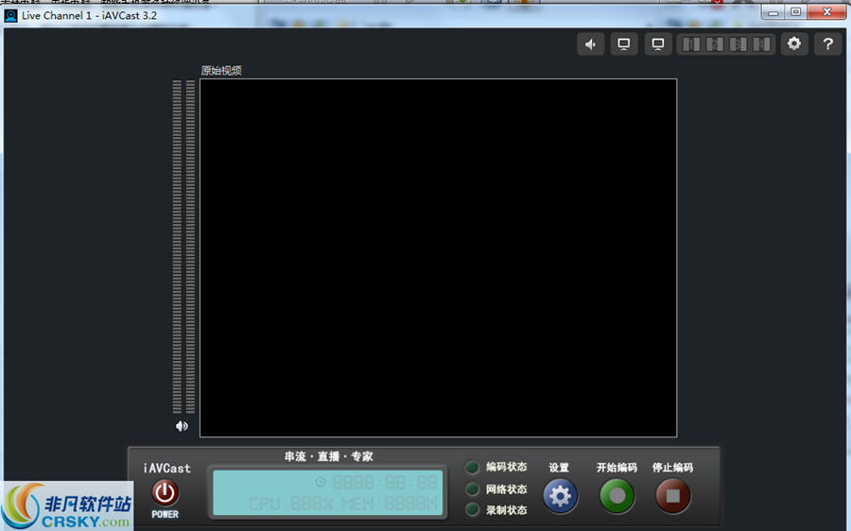Screen dimensions: 851x531
Task: Click the small speaker icon below the audio meters
Action: point(182,426)
